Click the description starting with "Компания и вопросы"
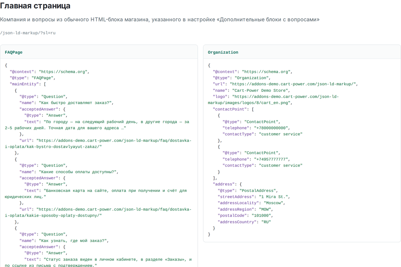 pos(160,20)
